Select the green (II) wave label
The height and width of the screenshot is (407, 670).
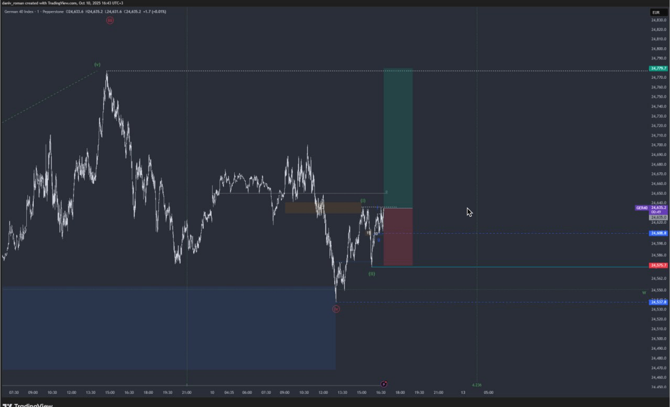pyautogui.click(x=372, y=274)
